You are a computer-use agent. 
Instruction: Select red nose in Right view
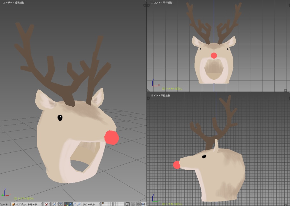tap(177, 165)
